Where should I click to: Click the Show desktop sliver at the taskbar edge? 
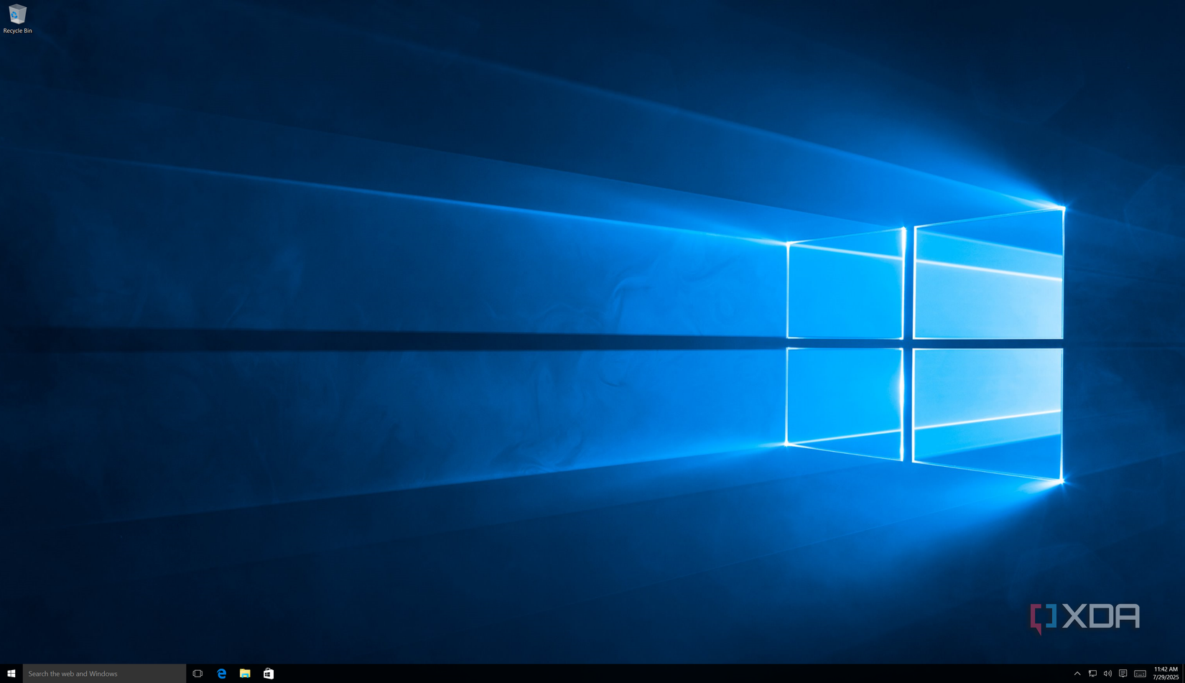click(x=1184, y=674)
